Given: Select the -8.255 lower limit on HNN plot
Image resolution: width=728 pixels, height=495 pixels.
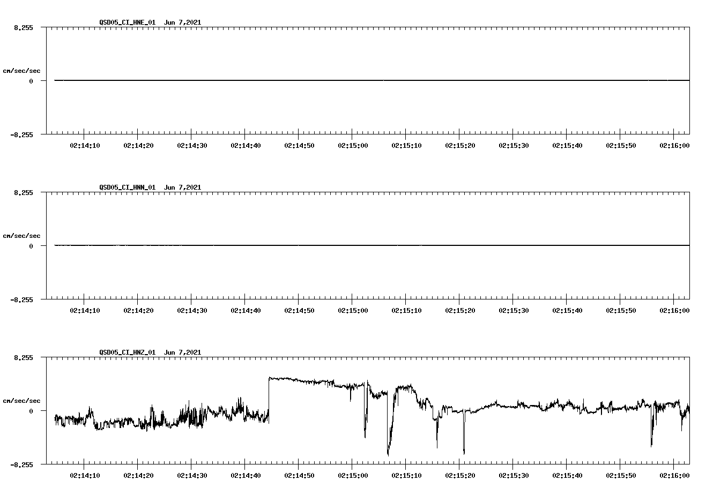Looking at the screenshot, I should click(x=22, y=300).
